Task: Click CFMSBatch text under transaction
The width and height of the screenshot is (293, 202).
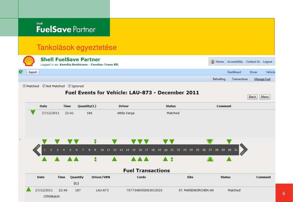Action: tap(52, 196)
